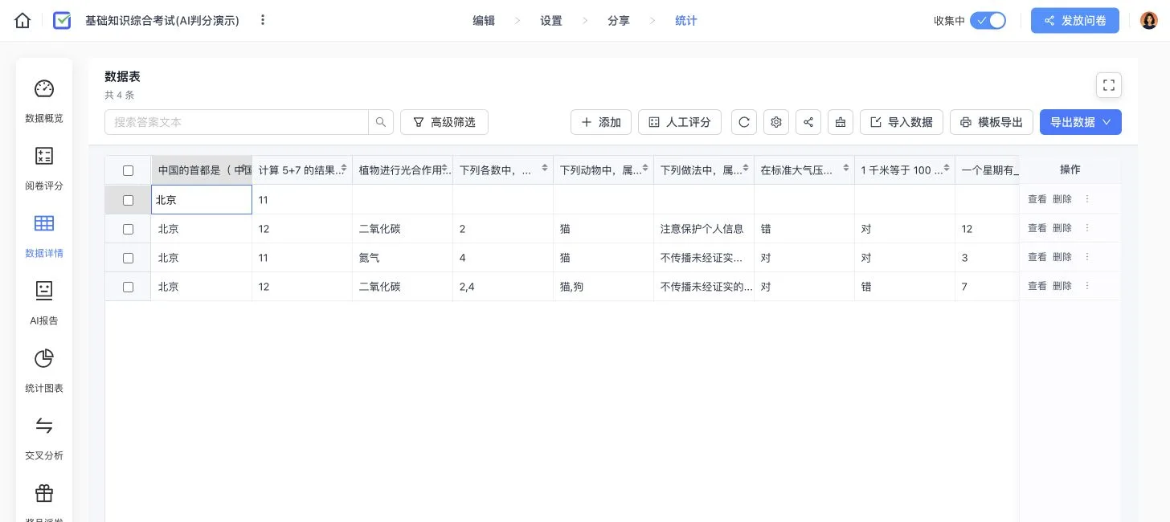This screenshot has width=1170, height=522.
Task: Open more options for 猫,狗 row
Action: (1087, 286)
